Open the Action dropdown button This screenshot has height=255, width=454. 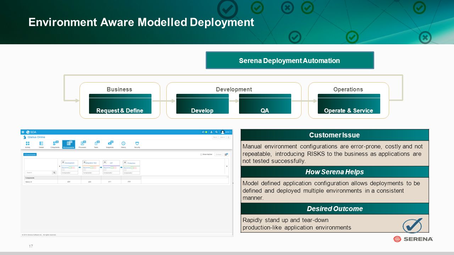point(222,137)
